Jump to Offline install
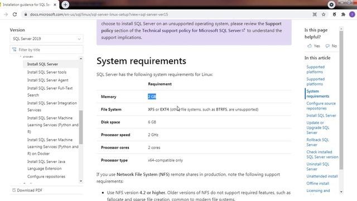Screen dimensions: 357x201 click(317, 183)
